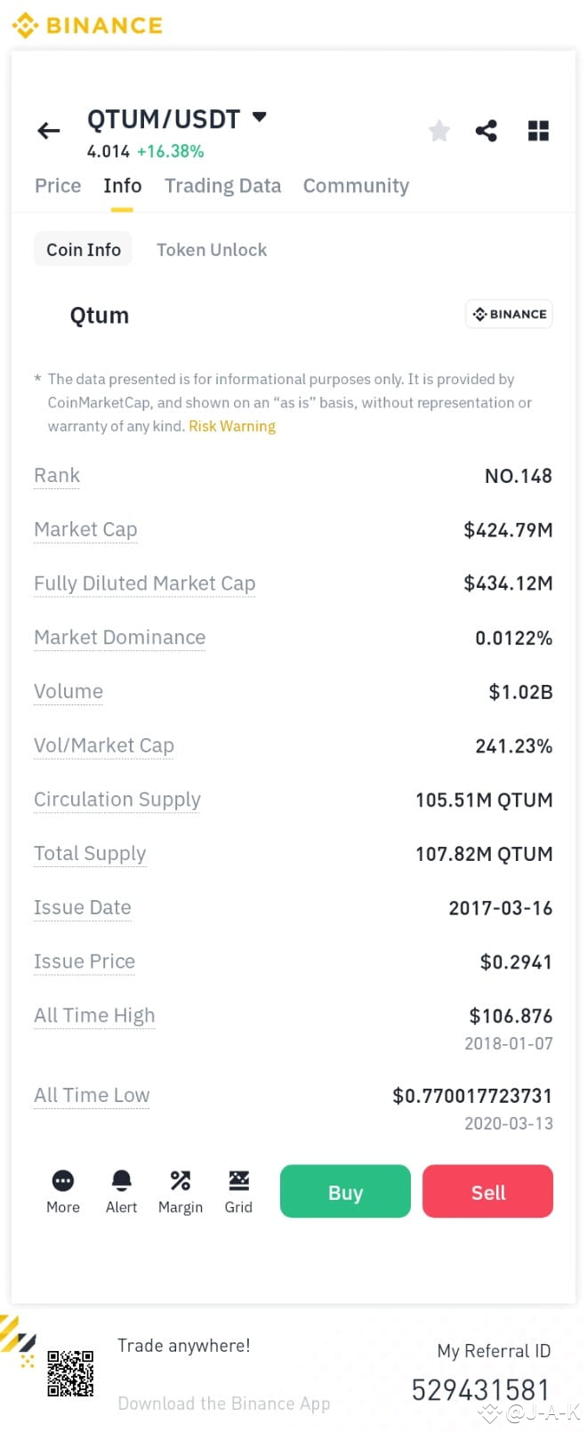The height and width of the screenshot is (1432, 587).
Task: Expand the Market Cap explanation
Action: [85, 529]
